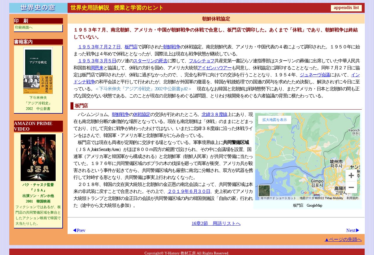Click the 坡州市 label on the map
Viewport: 374px width, 255px height.
point(336,163)
